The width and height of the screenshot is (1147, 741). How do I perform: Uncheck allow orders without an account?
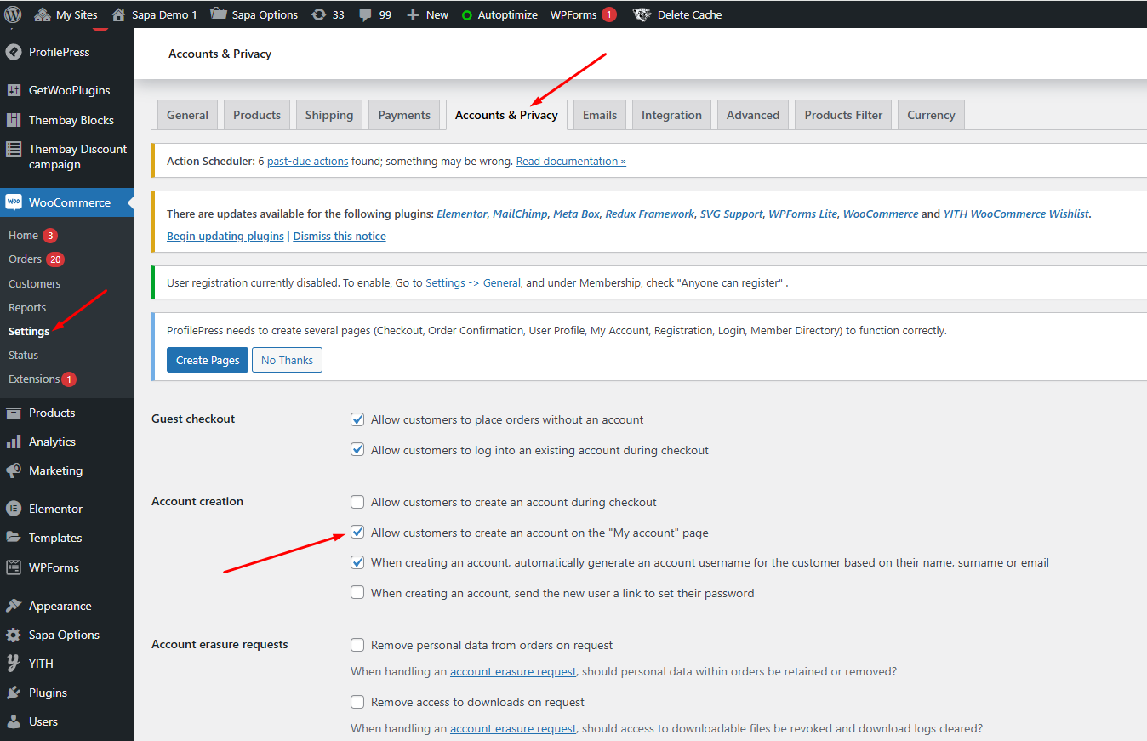pos(357,419)
